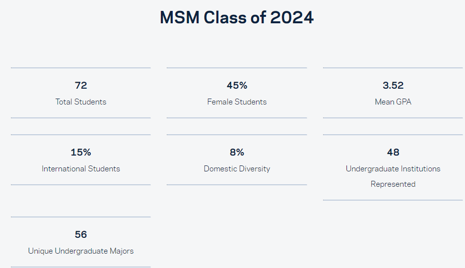Screen dimensions: 465x268
Task: Select the 56 unique majors number
Action: (x=81, y=234)
